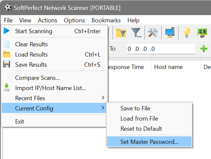The width and height of the screenshot is (211, 159).
Task: Click the Start Scanning play icon
Action: click(x=7, y=31)
